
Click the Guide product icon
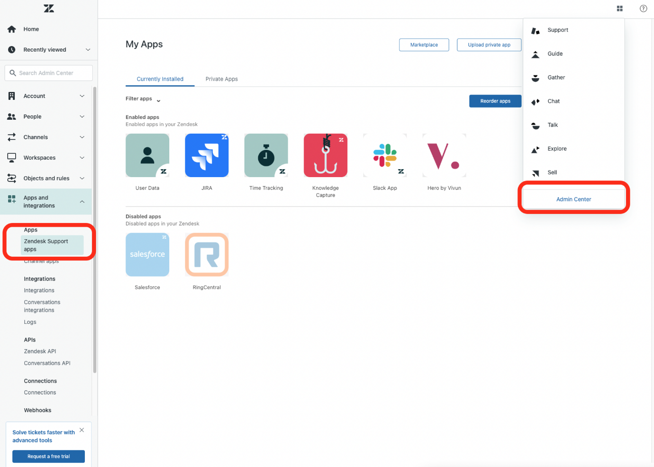click(536, 54)
